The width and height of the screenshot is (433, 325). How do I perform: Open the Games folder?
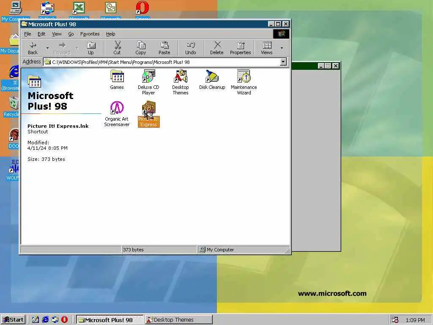point(117,80)
